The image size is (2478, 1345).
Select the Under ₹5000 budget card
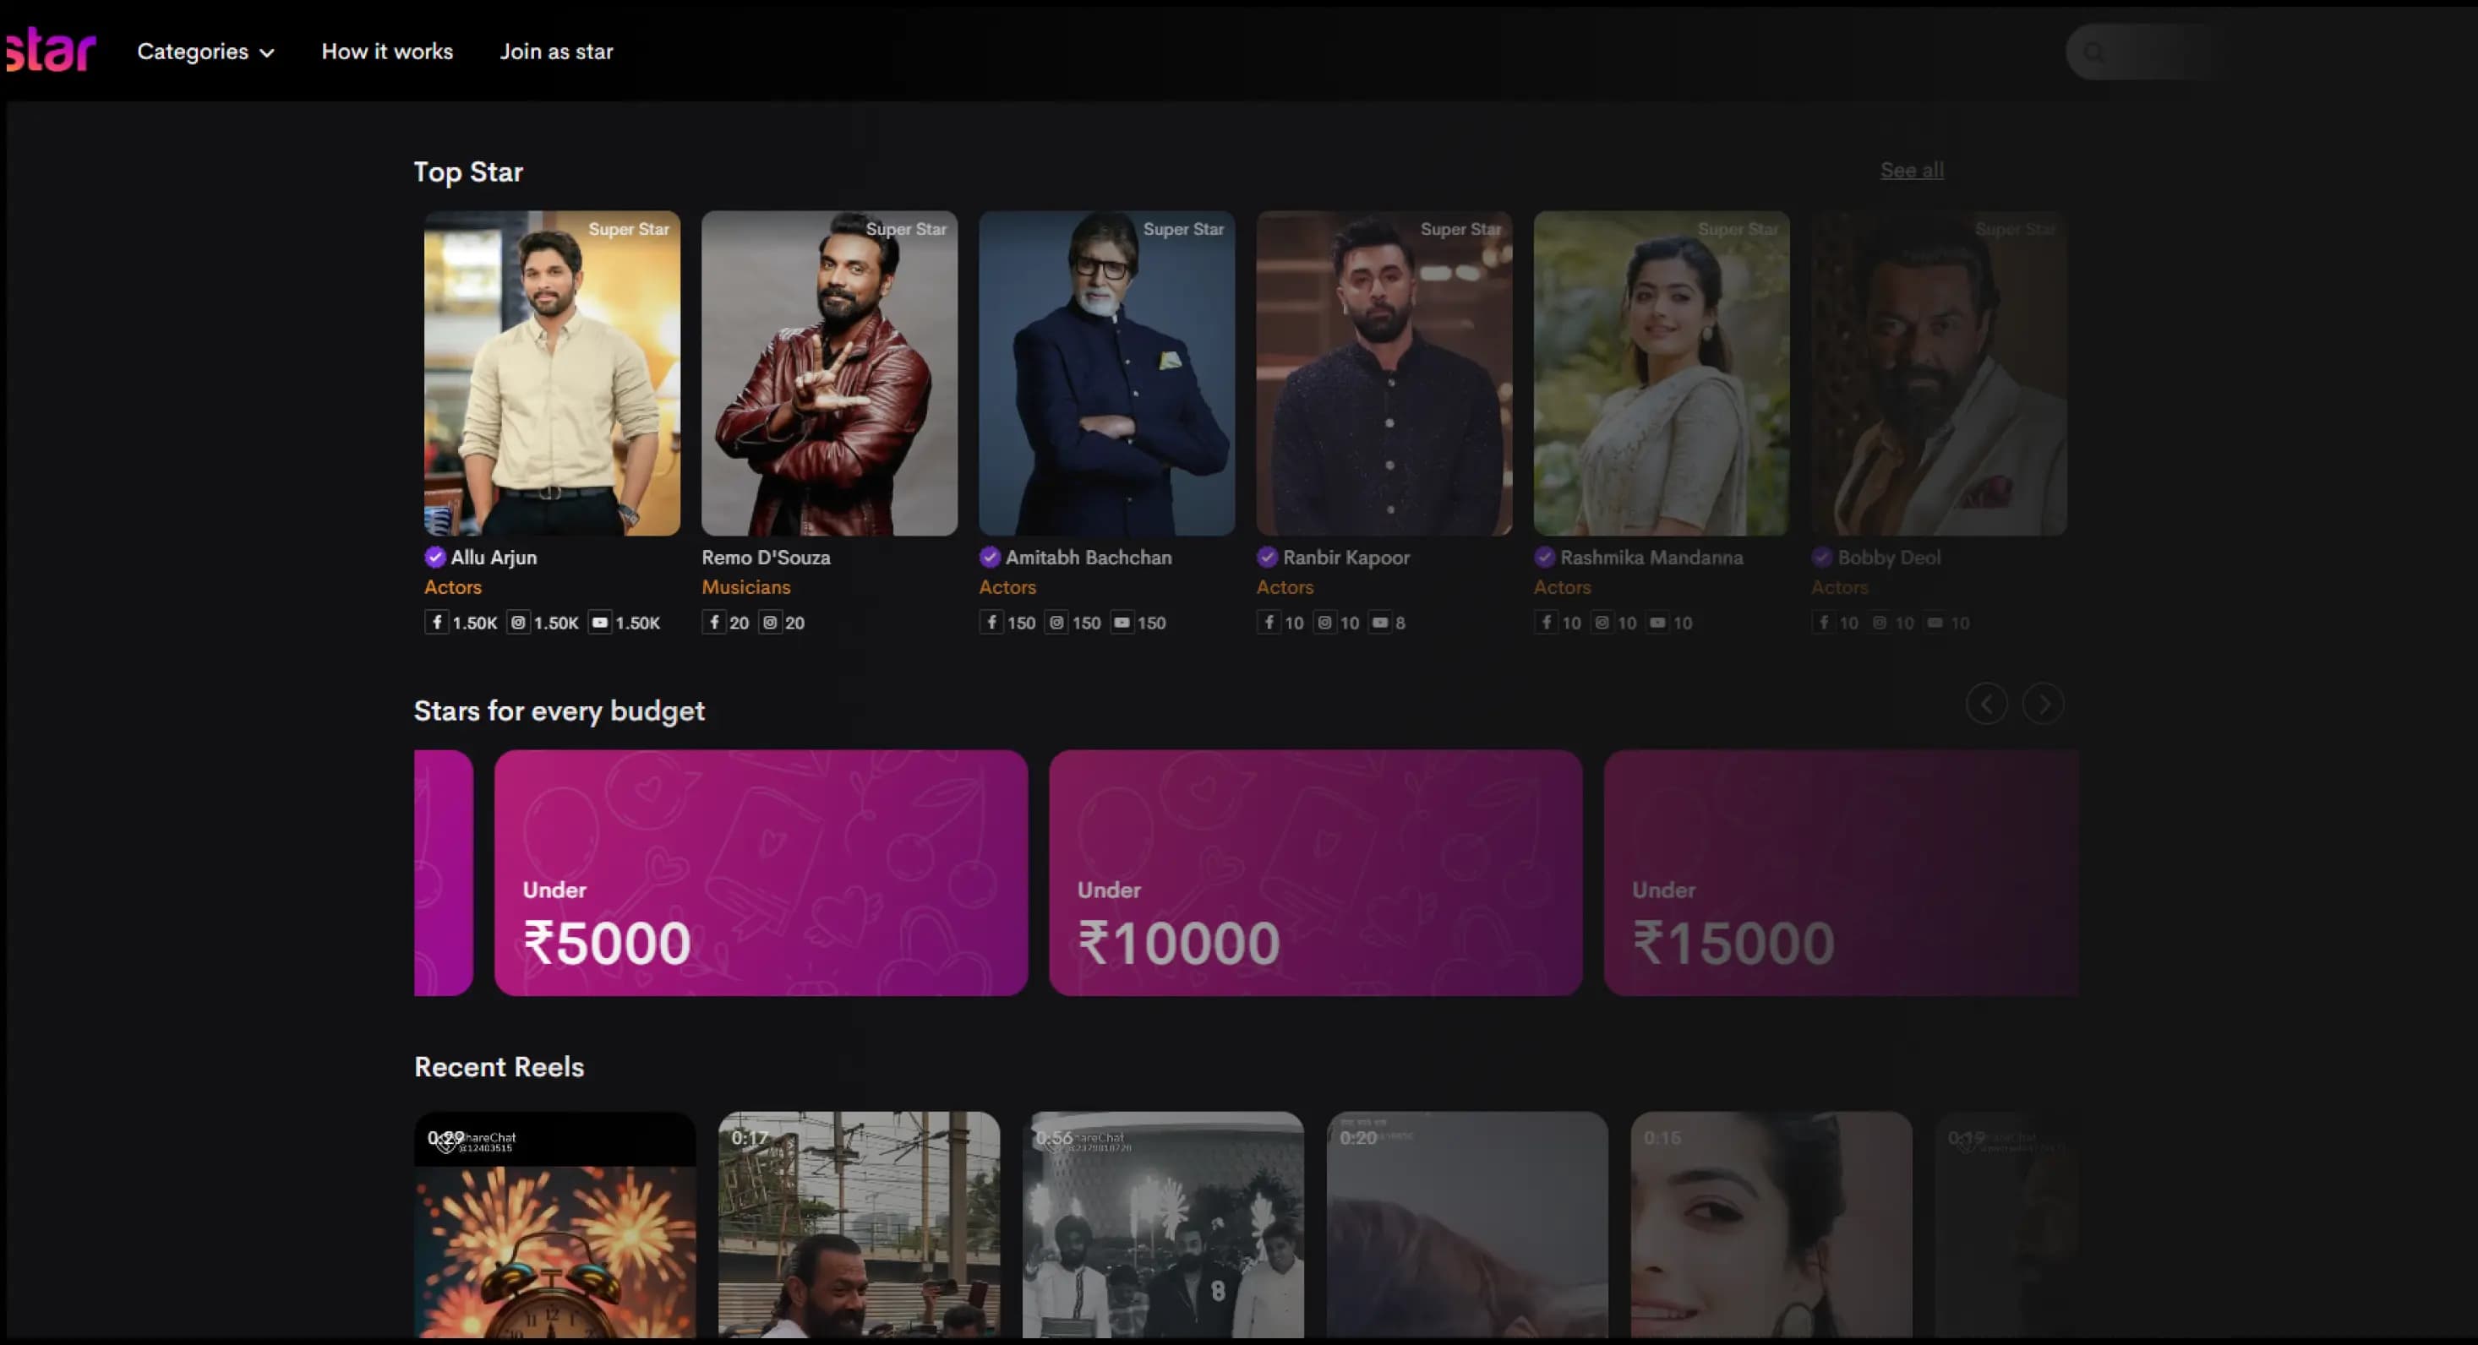point(760,872)
